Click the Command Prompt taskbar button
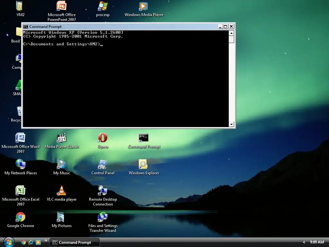 [75, 242]
